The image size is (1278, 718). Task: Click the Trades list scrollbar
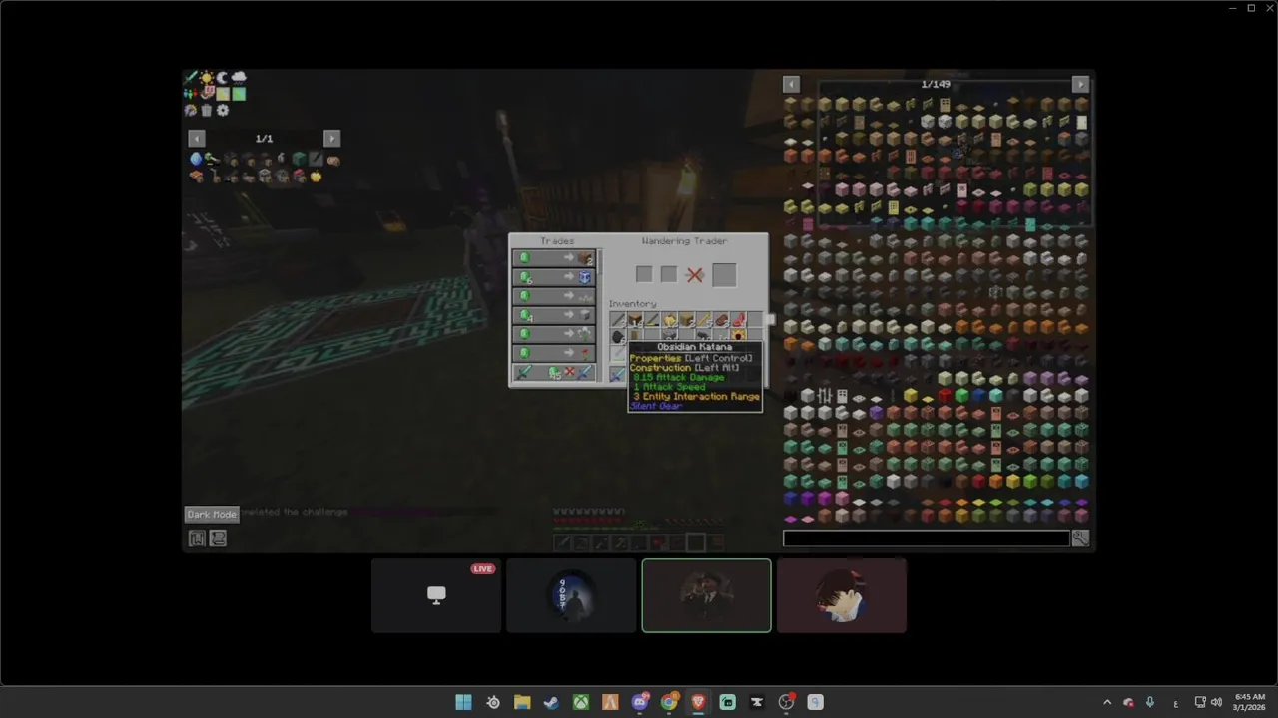click(599, 262)
